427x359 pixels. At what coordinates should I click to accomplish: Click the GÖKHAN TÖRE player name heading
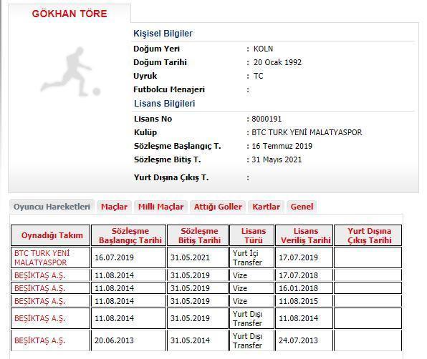(69, 14)
